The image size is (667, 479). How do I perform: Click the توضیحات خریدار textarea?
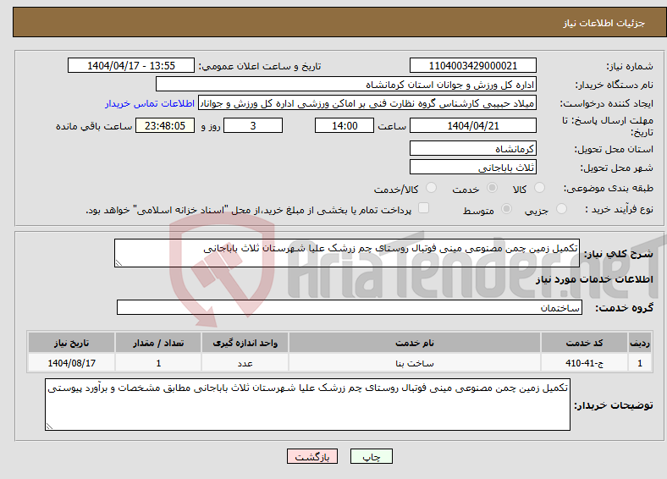point(307,405)
